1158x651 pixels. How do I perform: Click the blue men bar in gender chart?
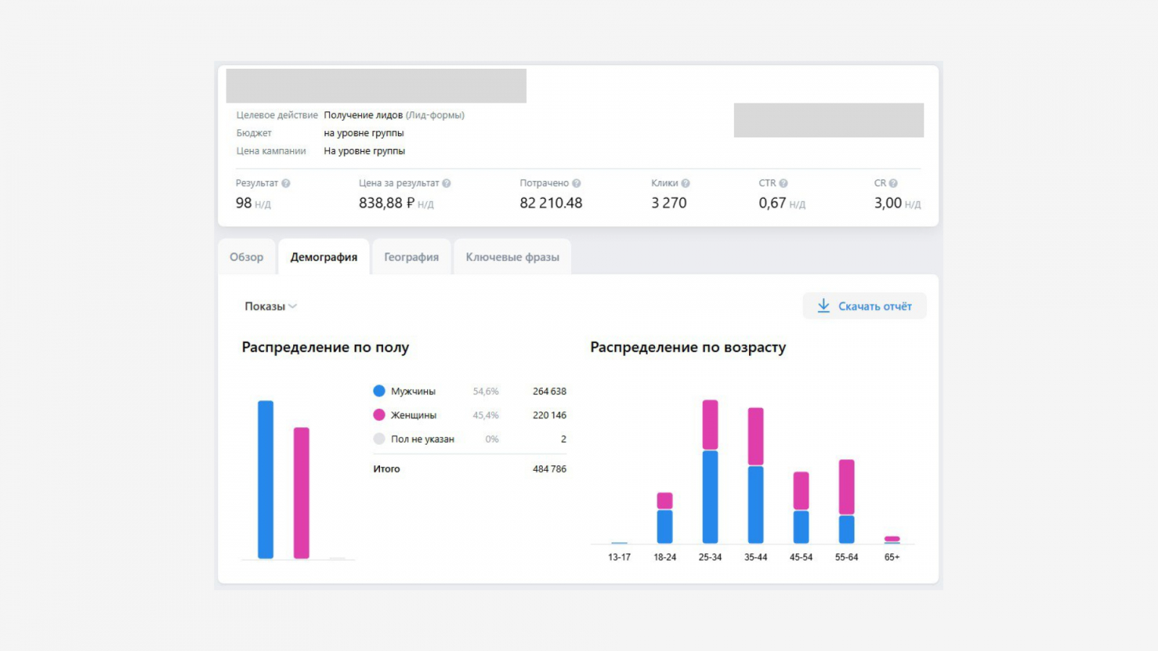pos(266,480)
